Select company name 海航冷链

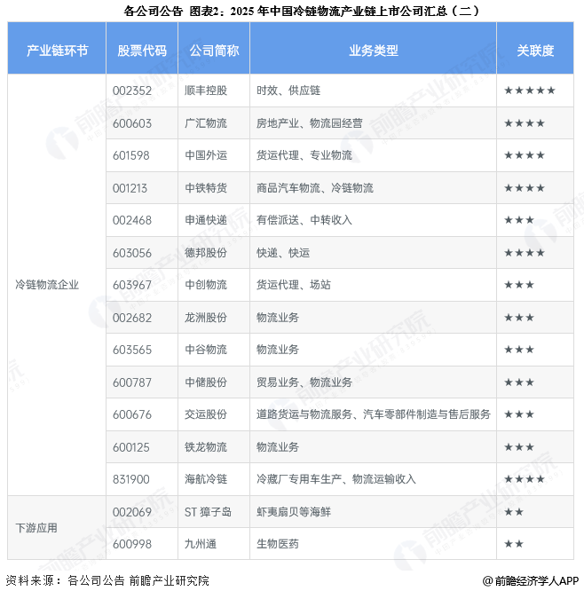coord(206,479)
